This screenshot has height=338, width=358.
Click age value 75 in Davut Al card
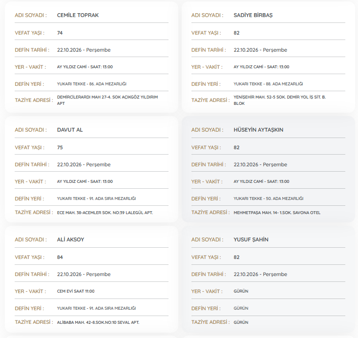pyautogui.click(x=60, y=148)
